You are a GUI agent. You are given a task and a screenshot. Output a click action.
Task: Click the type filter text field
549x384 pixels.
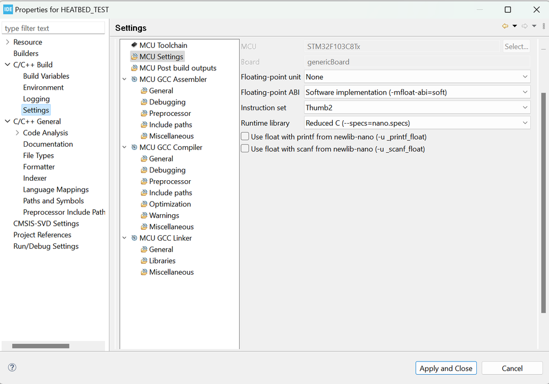54,28
